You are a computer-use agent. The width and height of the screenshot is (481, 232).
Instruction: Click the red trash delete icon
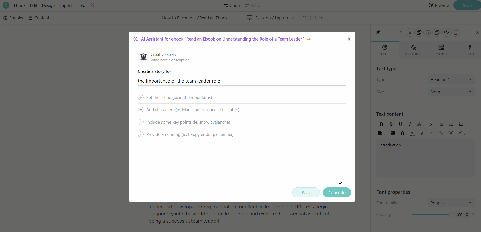pos(456,32)
